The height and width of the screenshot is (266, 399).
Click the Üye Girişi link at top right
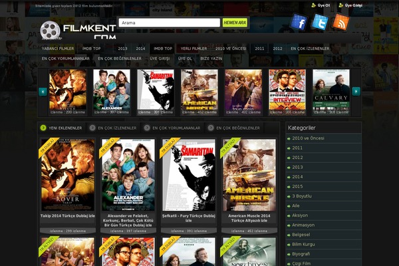click(354, 5)
